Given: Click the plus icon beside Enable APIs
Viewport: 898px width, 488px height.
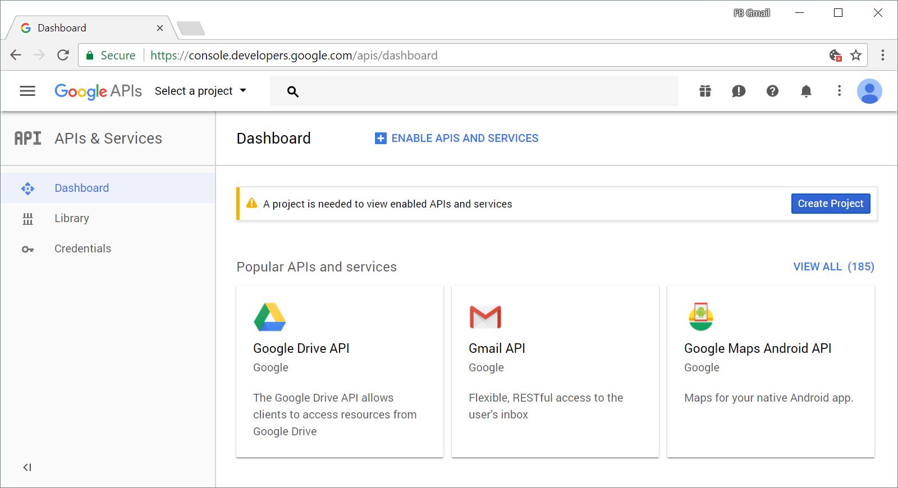Looking at the screenshot, I should point(381,138).
